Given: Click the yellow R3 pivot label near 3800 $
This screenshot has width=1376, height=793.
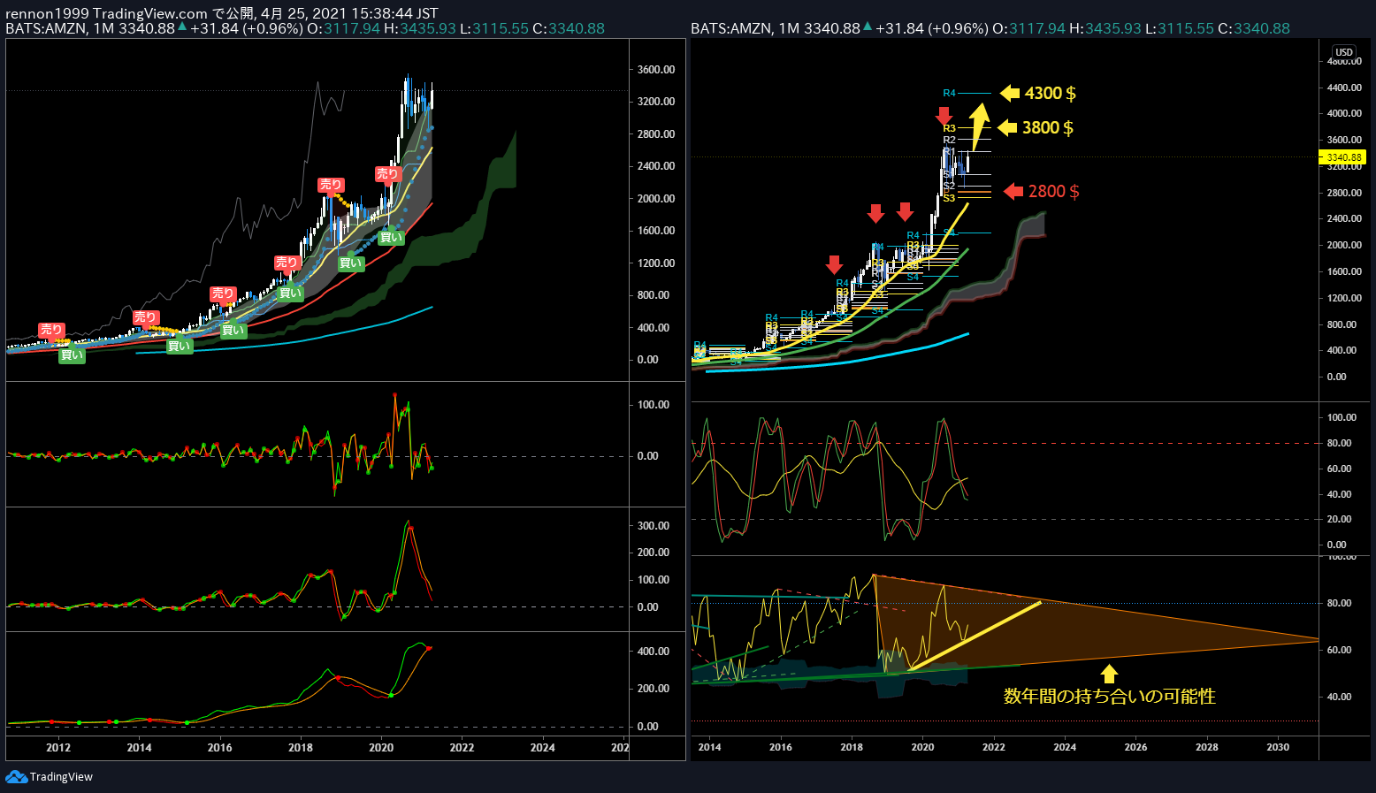Looking at the screenshot, I should coord(949,128).
